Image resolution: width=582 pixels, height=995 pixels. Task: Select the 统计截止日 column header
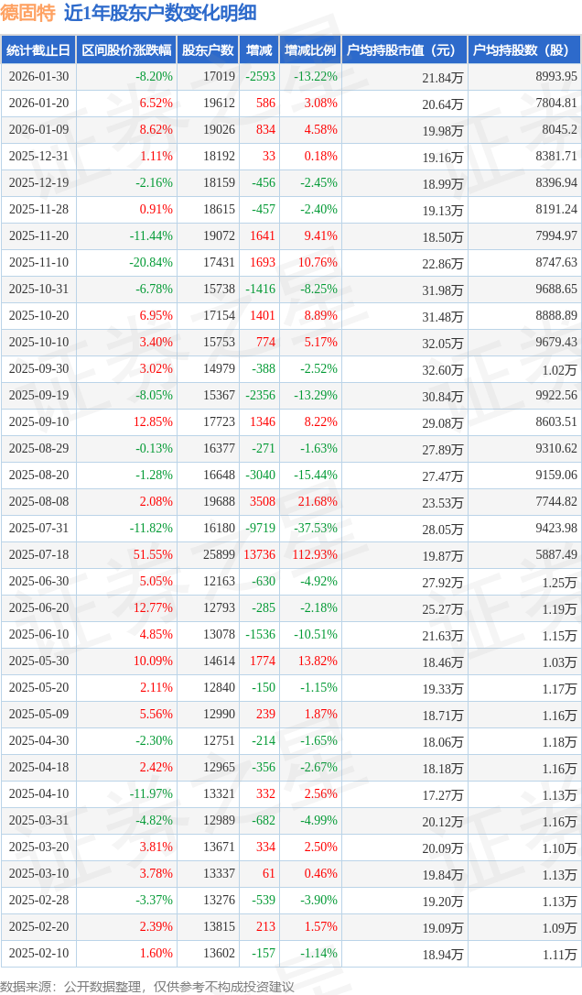point(38,50)
